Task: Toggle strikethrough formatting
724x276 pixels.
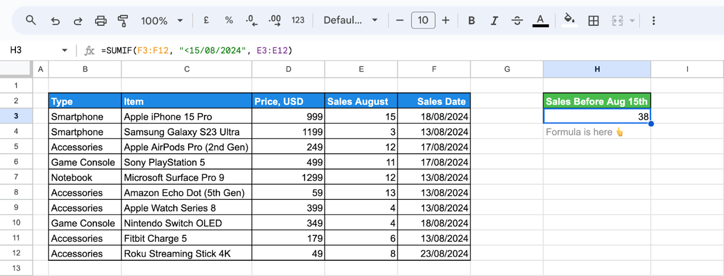Action: (517, 21)
